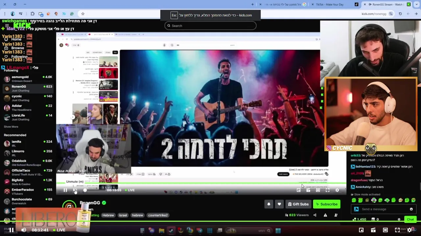Image resolution: width=421 pixels, height=236 pixels.
Task: Switch to the Google search browser tab
Action: click(x=283, y=4)
